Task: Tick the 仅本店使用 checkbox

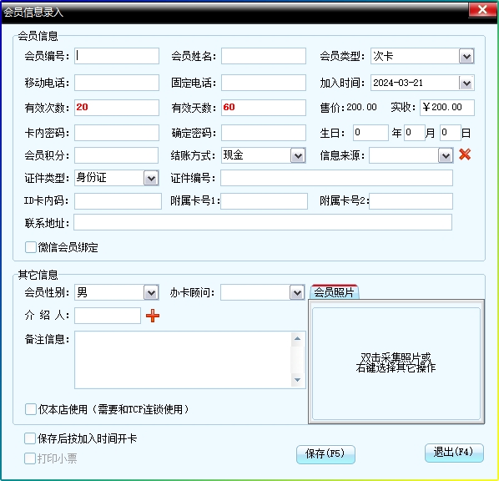Action: 31,409
